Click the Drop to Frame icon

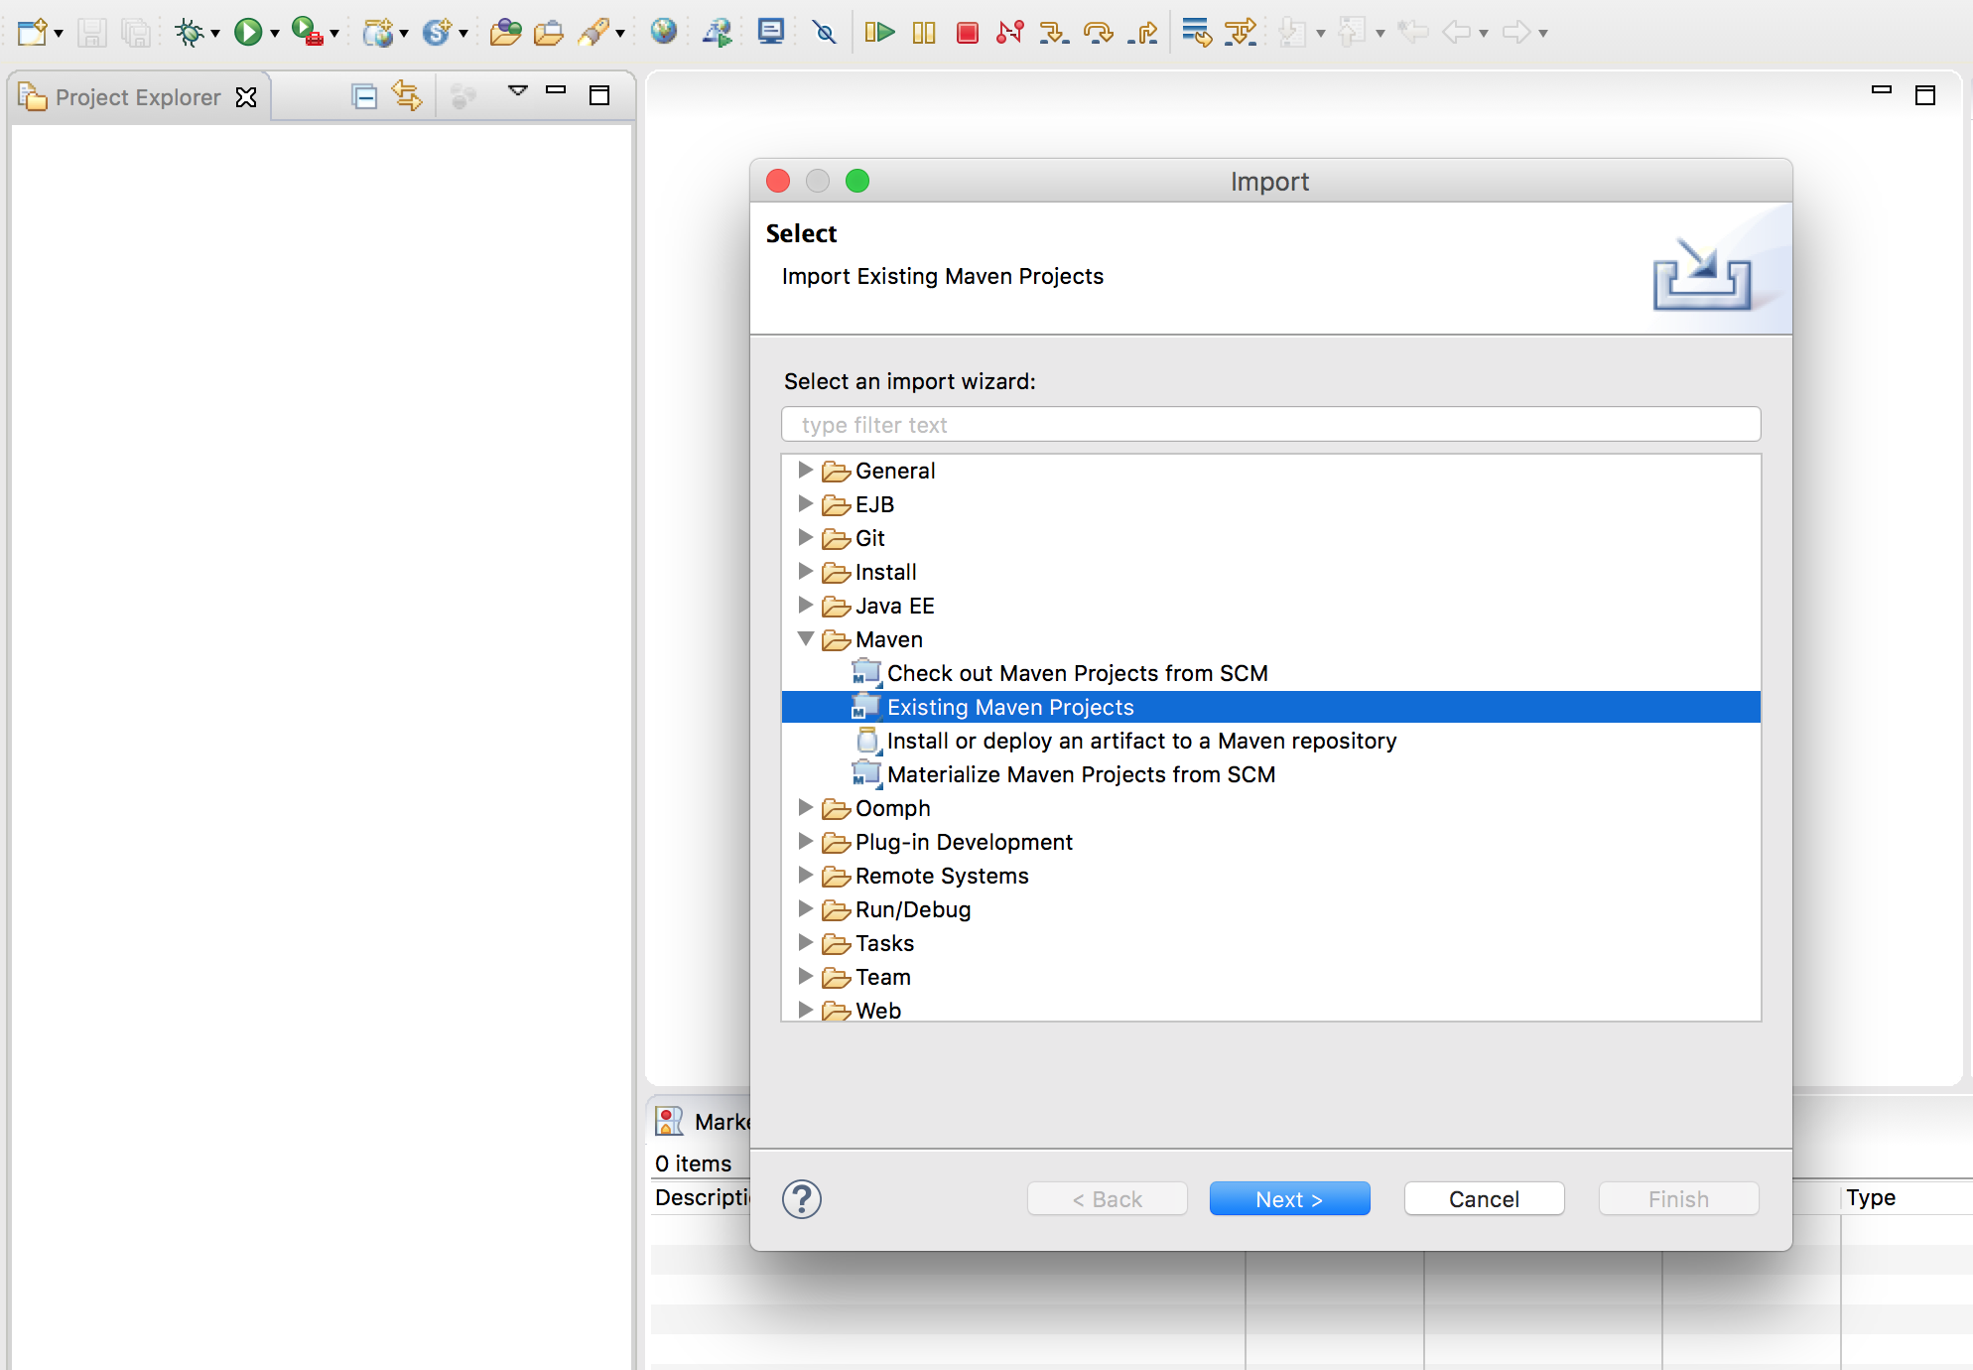(x=1197, y=33)
